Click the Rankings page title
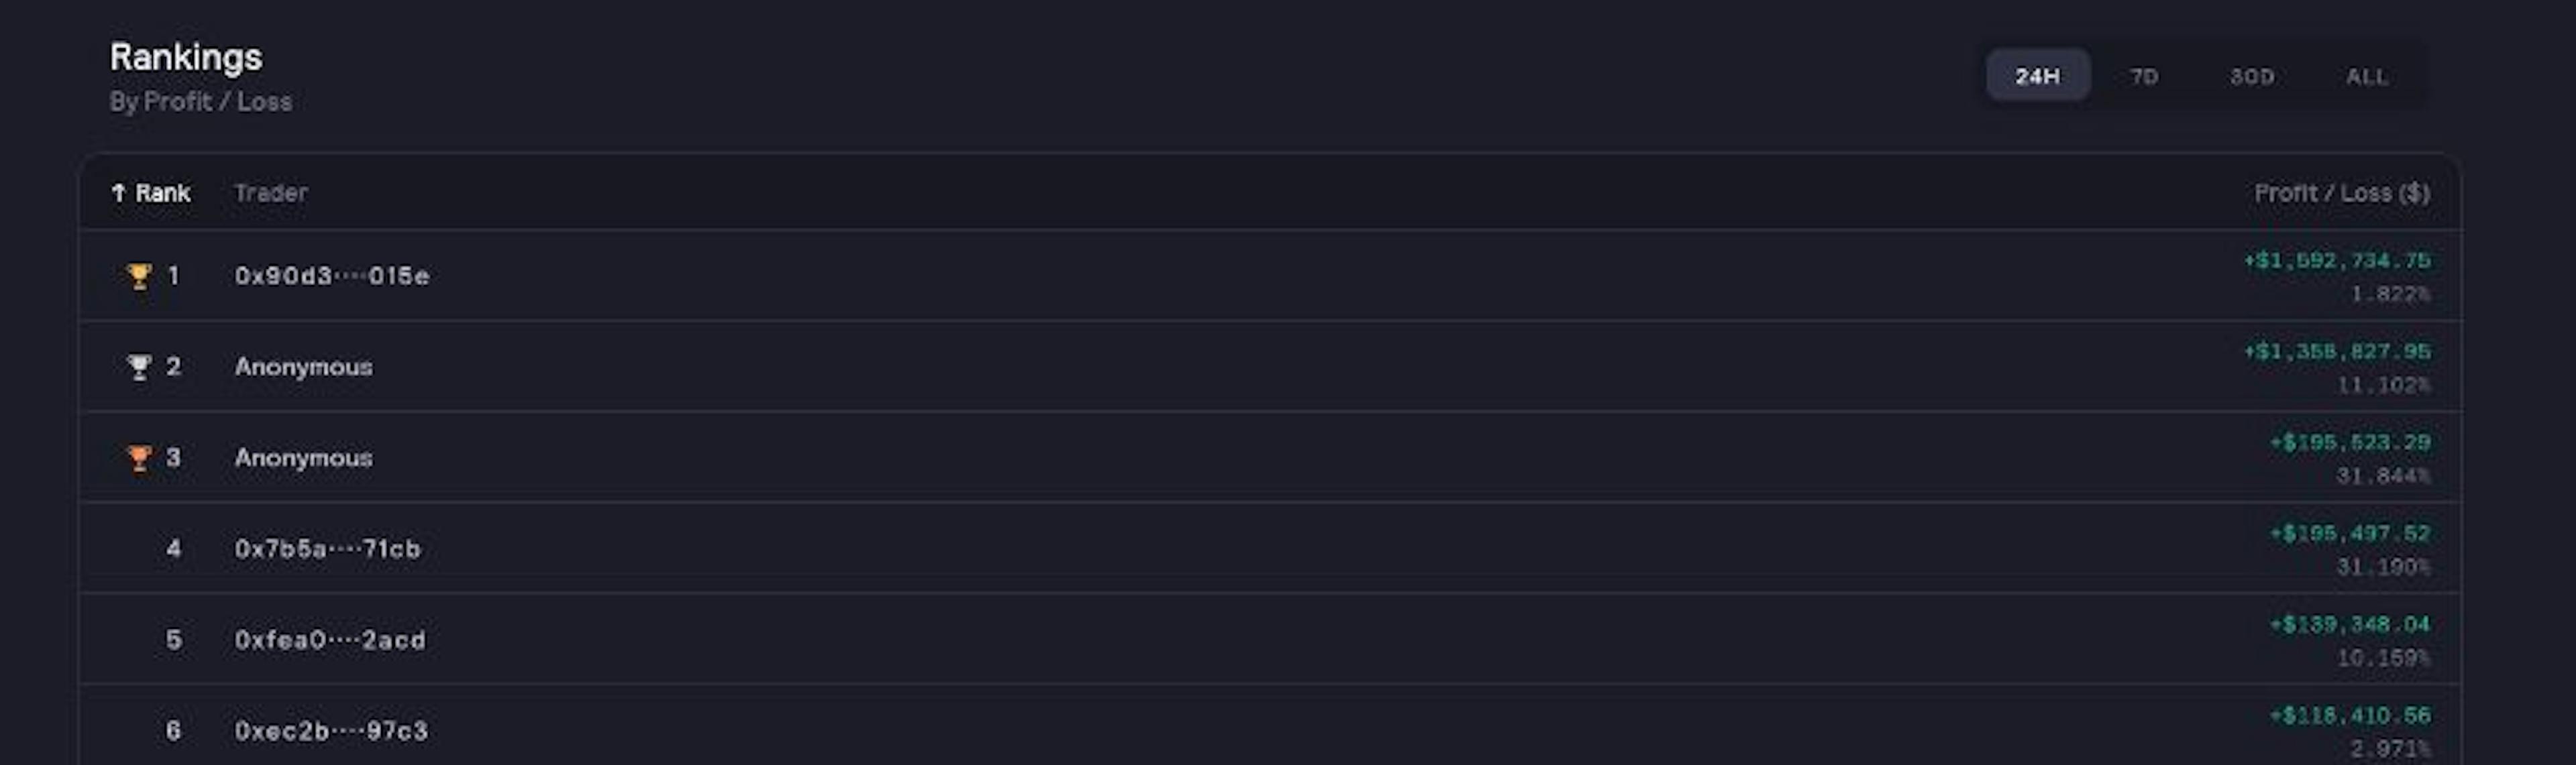This screenshot has height=765, width=2576. tap(185, 57)
